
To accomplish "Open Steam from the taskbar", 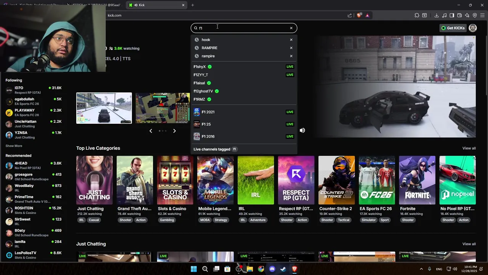I will (283, 269).
